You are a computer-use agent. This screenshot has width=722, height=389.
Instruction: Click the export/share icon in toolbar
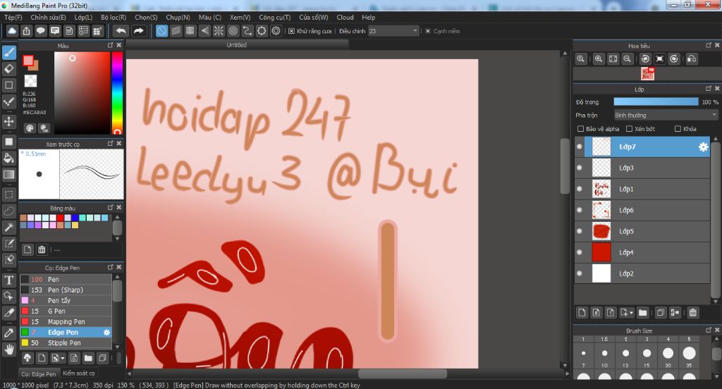point(26,31)
